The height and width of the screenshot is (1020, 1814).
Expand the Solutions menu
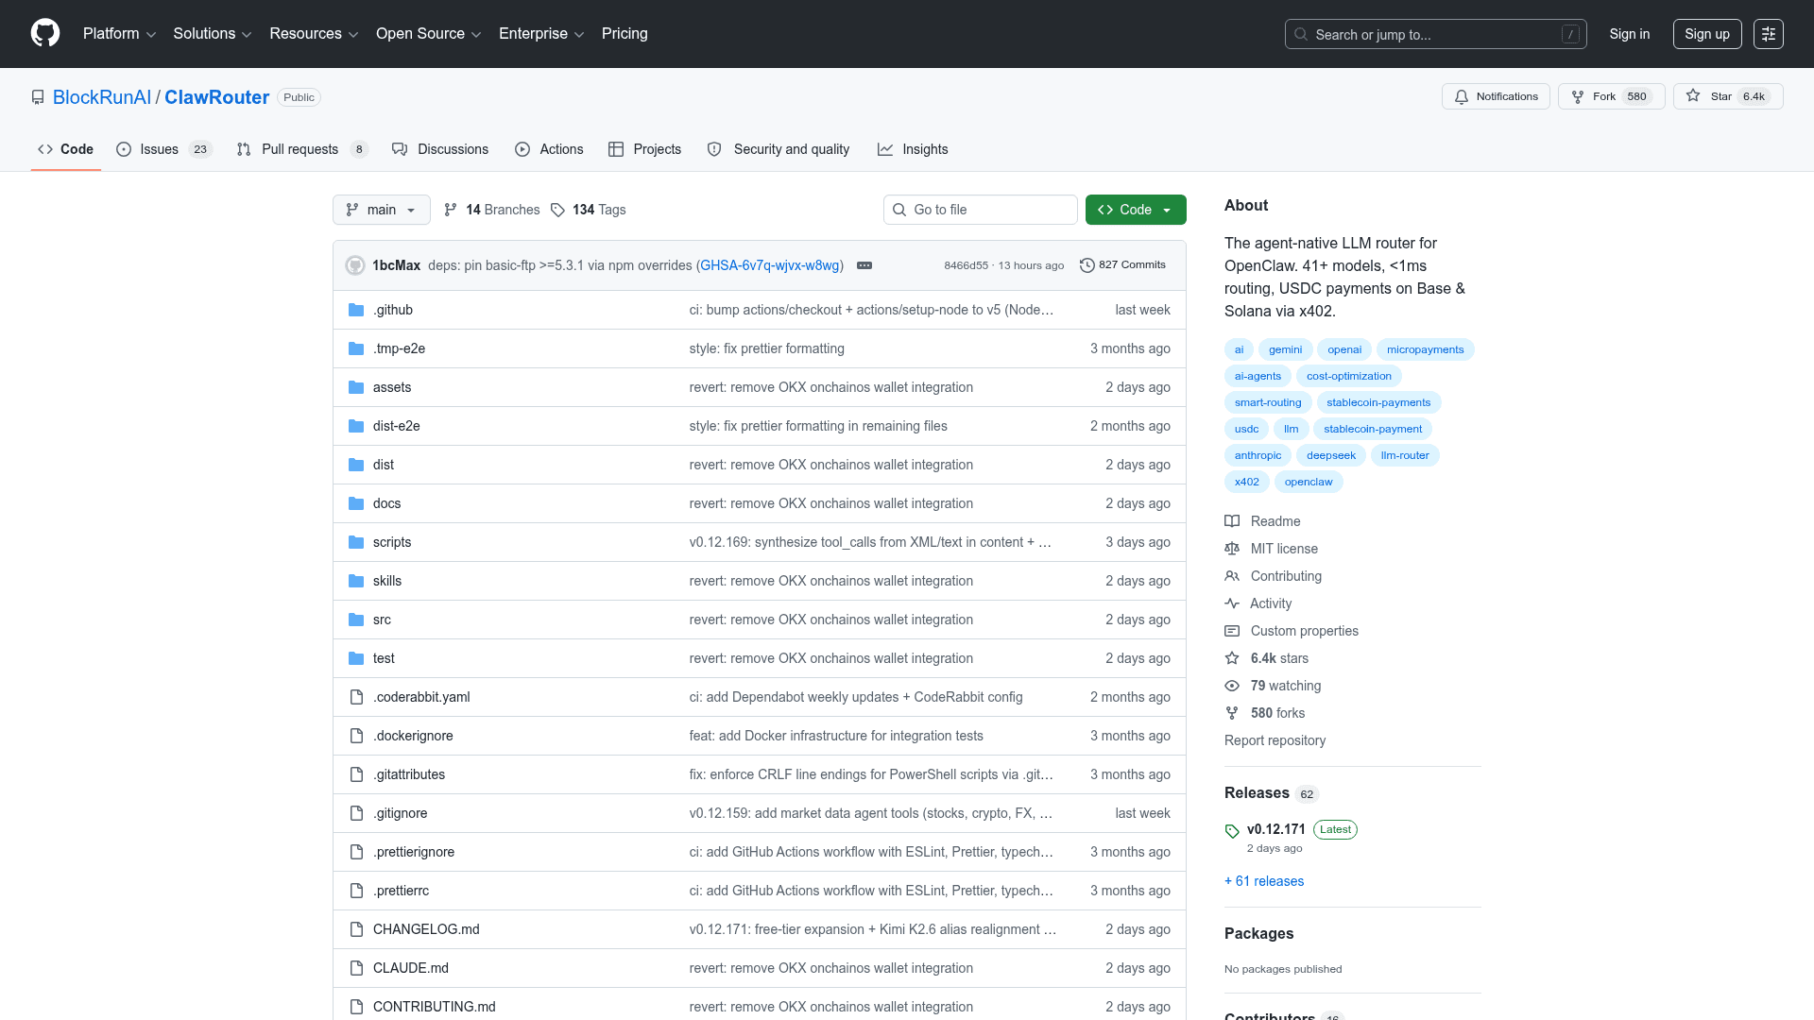click(x=213, y=34)
